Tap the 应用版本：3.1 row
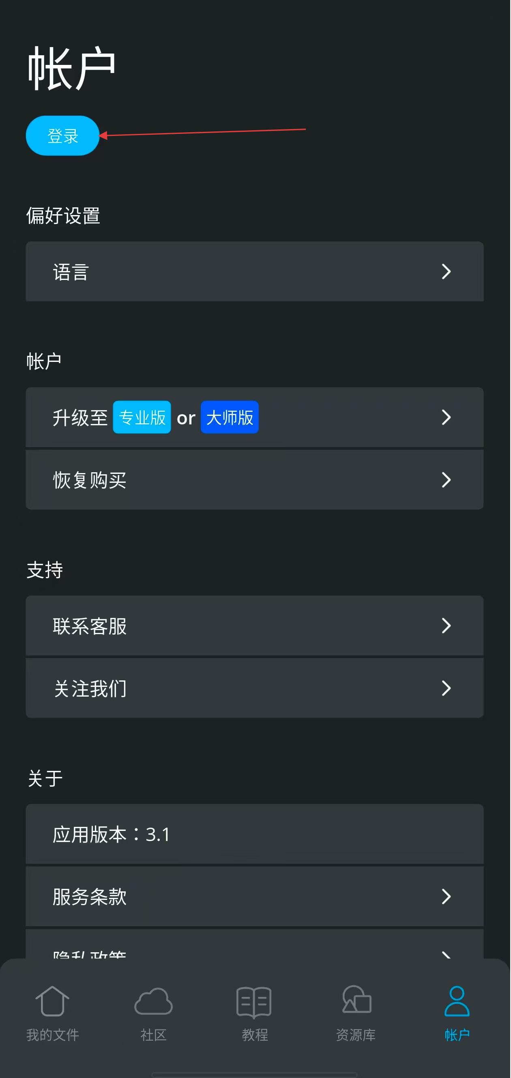 111,835
